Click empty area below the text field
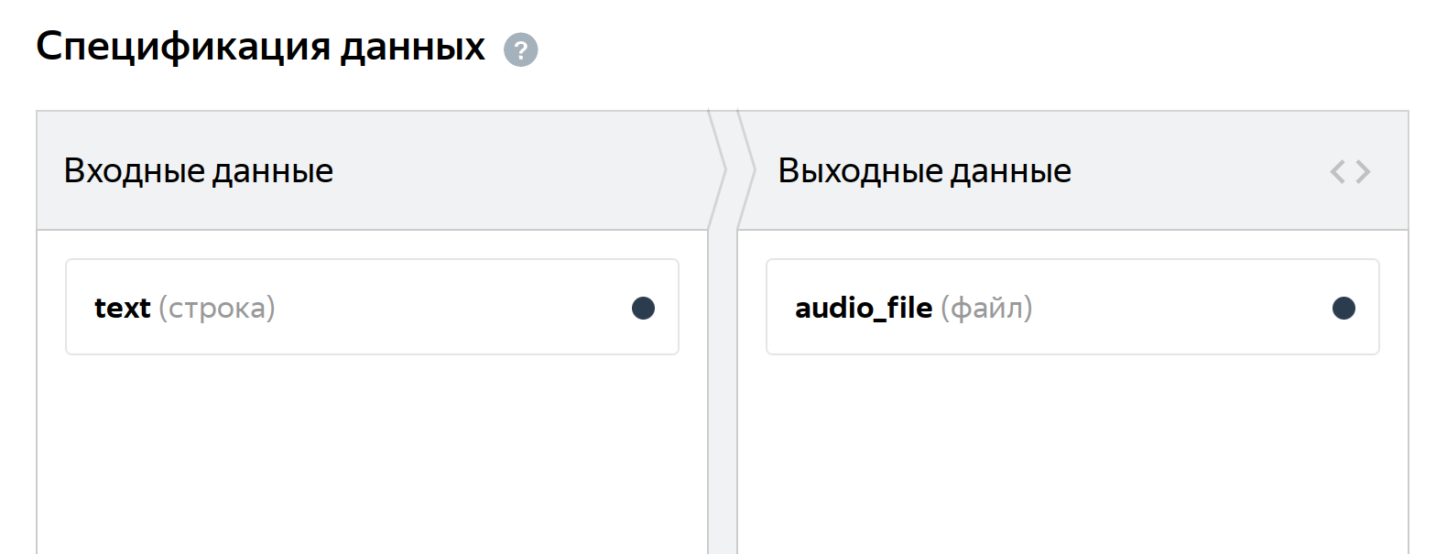This screenshot has width=1447, height=554. pos(372,453)
